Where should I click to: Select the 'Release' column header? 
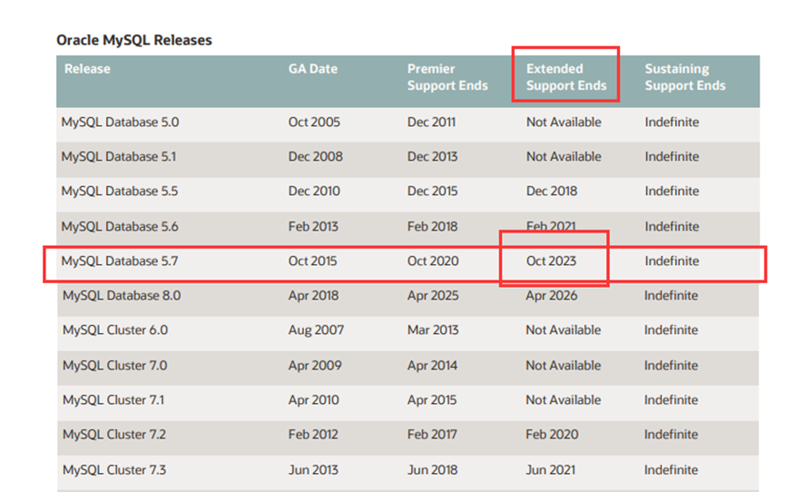point(87,69)
